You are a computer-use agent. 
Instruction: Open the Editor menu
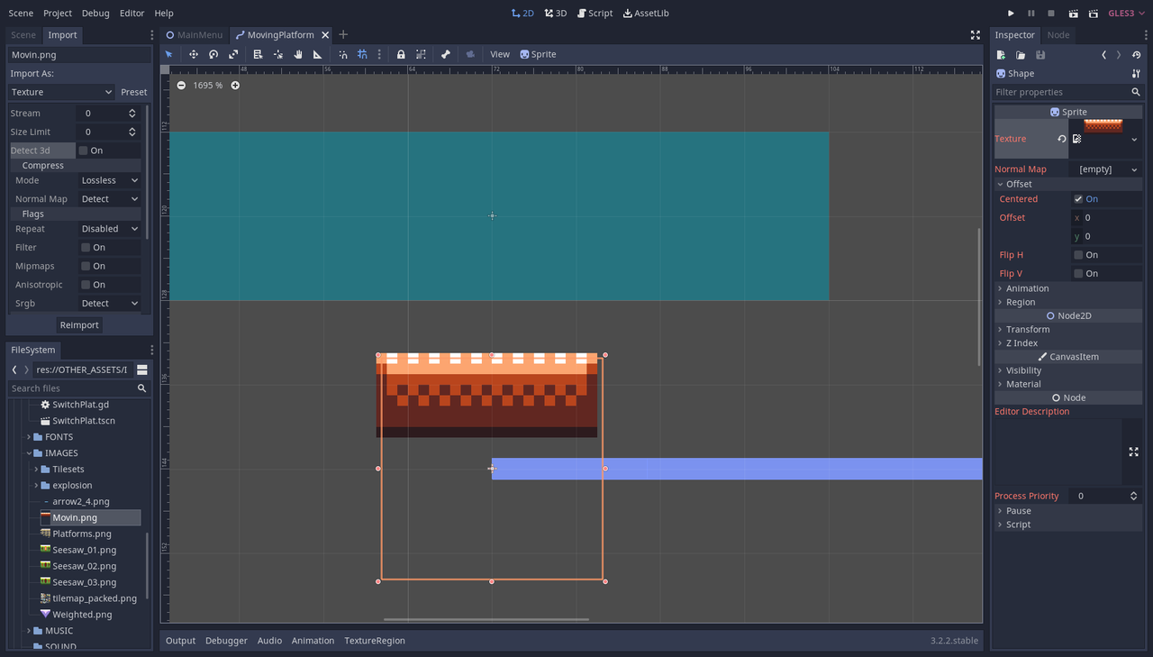point(132,14)
